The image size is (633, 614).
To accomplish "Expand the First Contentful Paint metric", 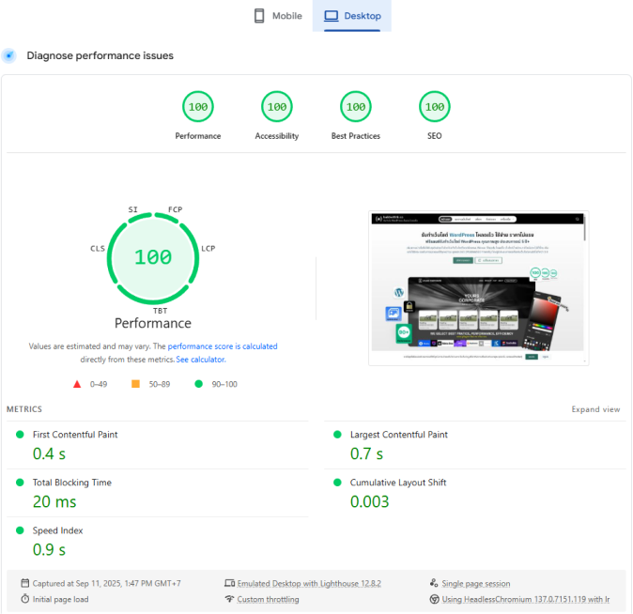I will 158,445.
